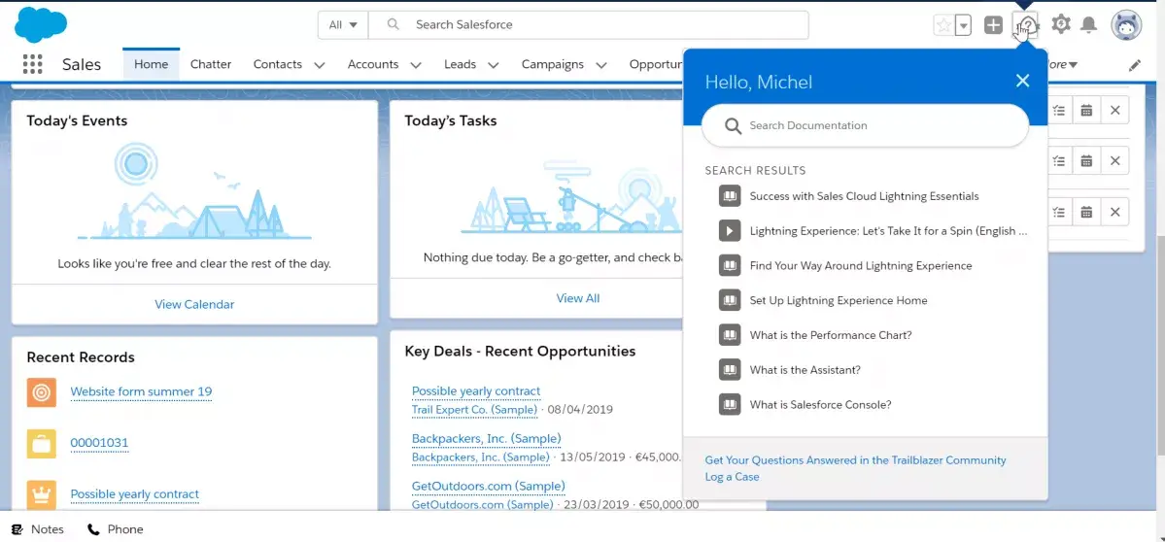This screenshot has width=1165, height=542.
Task: Expand the Contacts tab chevron
Action: (320, 65)
